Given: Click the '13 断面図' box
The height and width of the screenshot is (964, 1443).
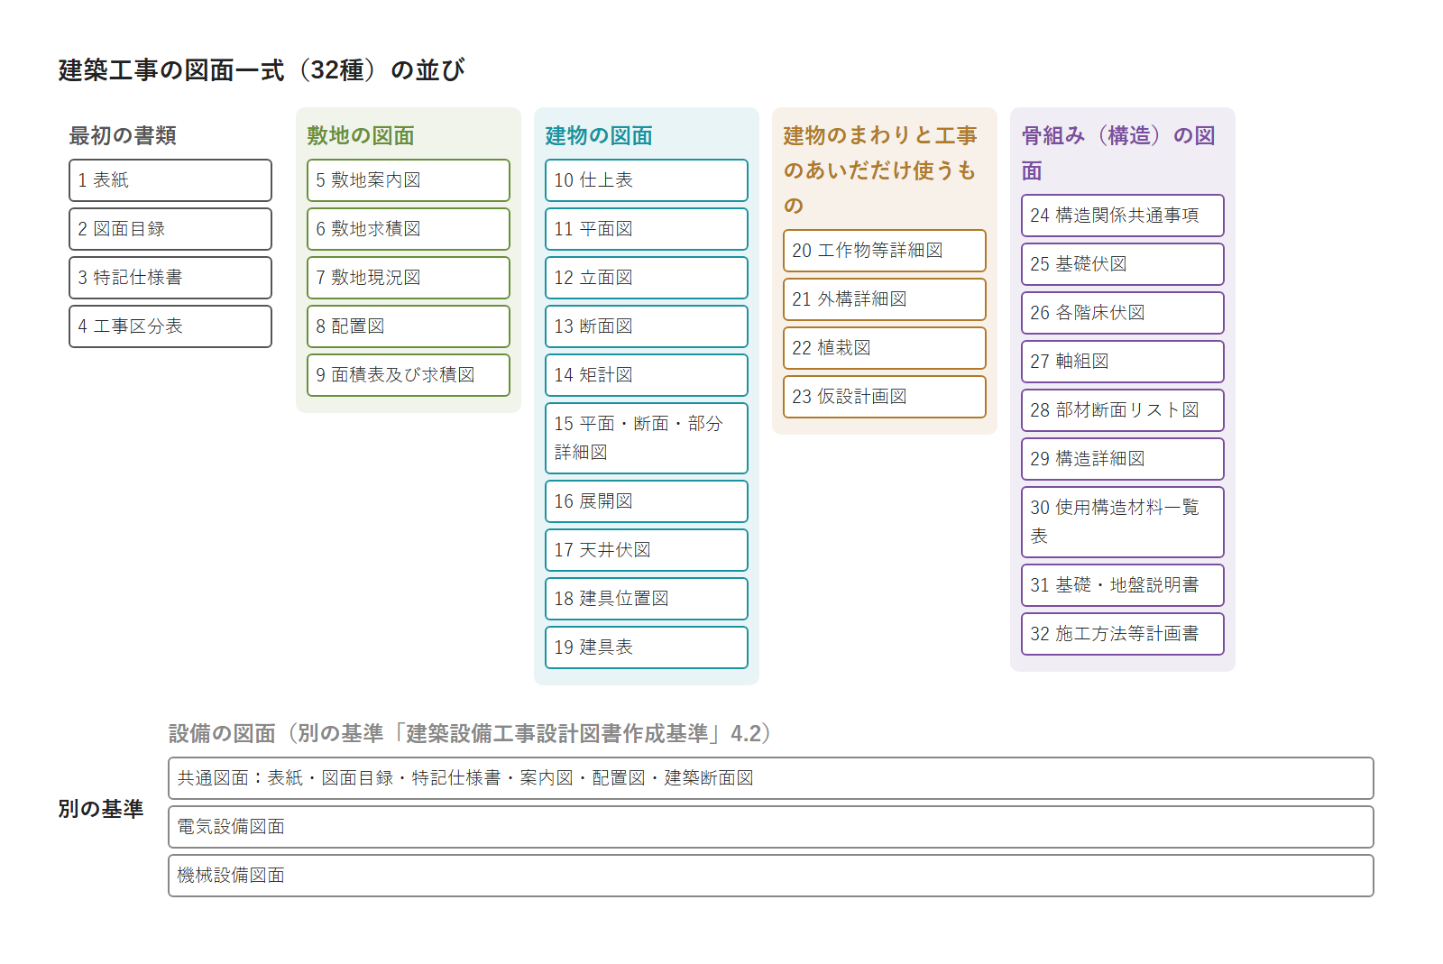Looking at the screenshot, I should pyautogui.click(x=647, y=326).
